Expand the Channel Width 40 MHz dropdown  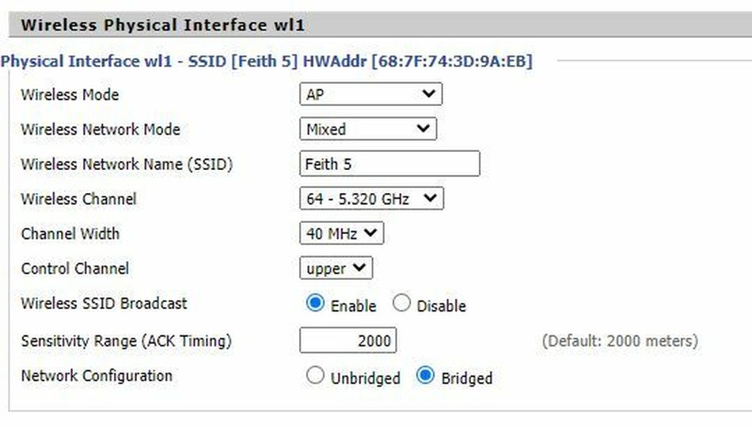341,233
